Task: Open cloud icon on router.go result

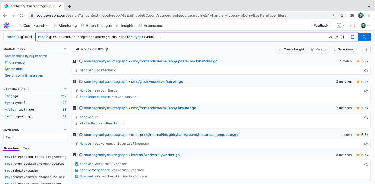Action: [366, 117]
